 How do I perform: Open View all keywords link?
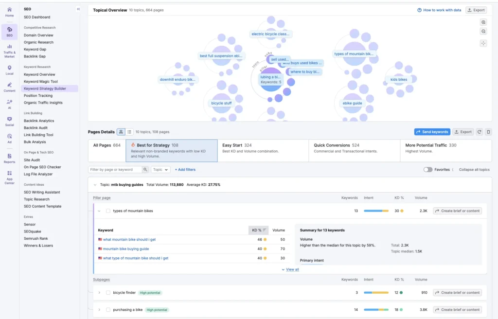click(290, 269)
